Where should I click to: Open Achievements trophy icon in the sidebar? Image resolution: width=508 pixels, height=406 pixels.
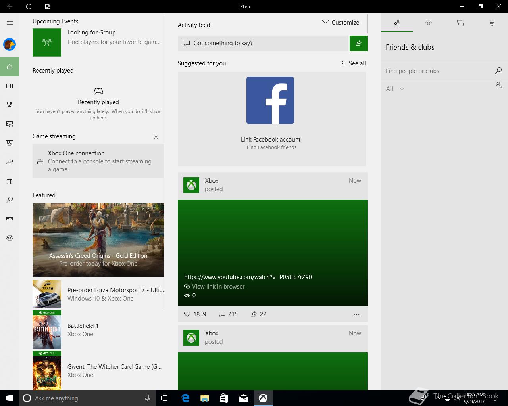point(10,105)
